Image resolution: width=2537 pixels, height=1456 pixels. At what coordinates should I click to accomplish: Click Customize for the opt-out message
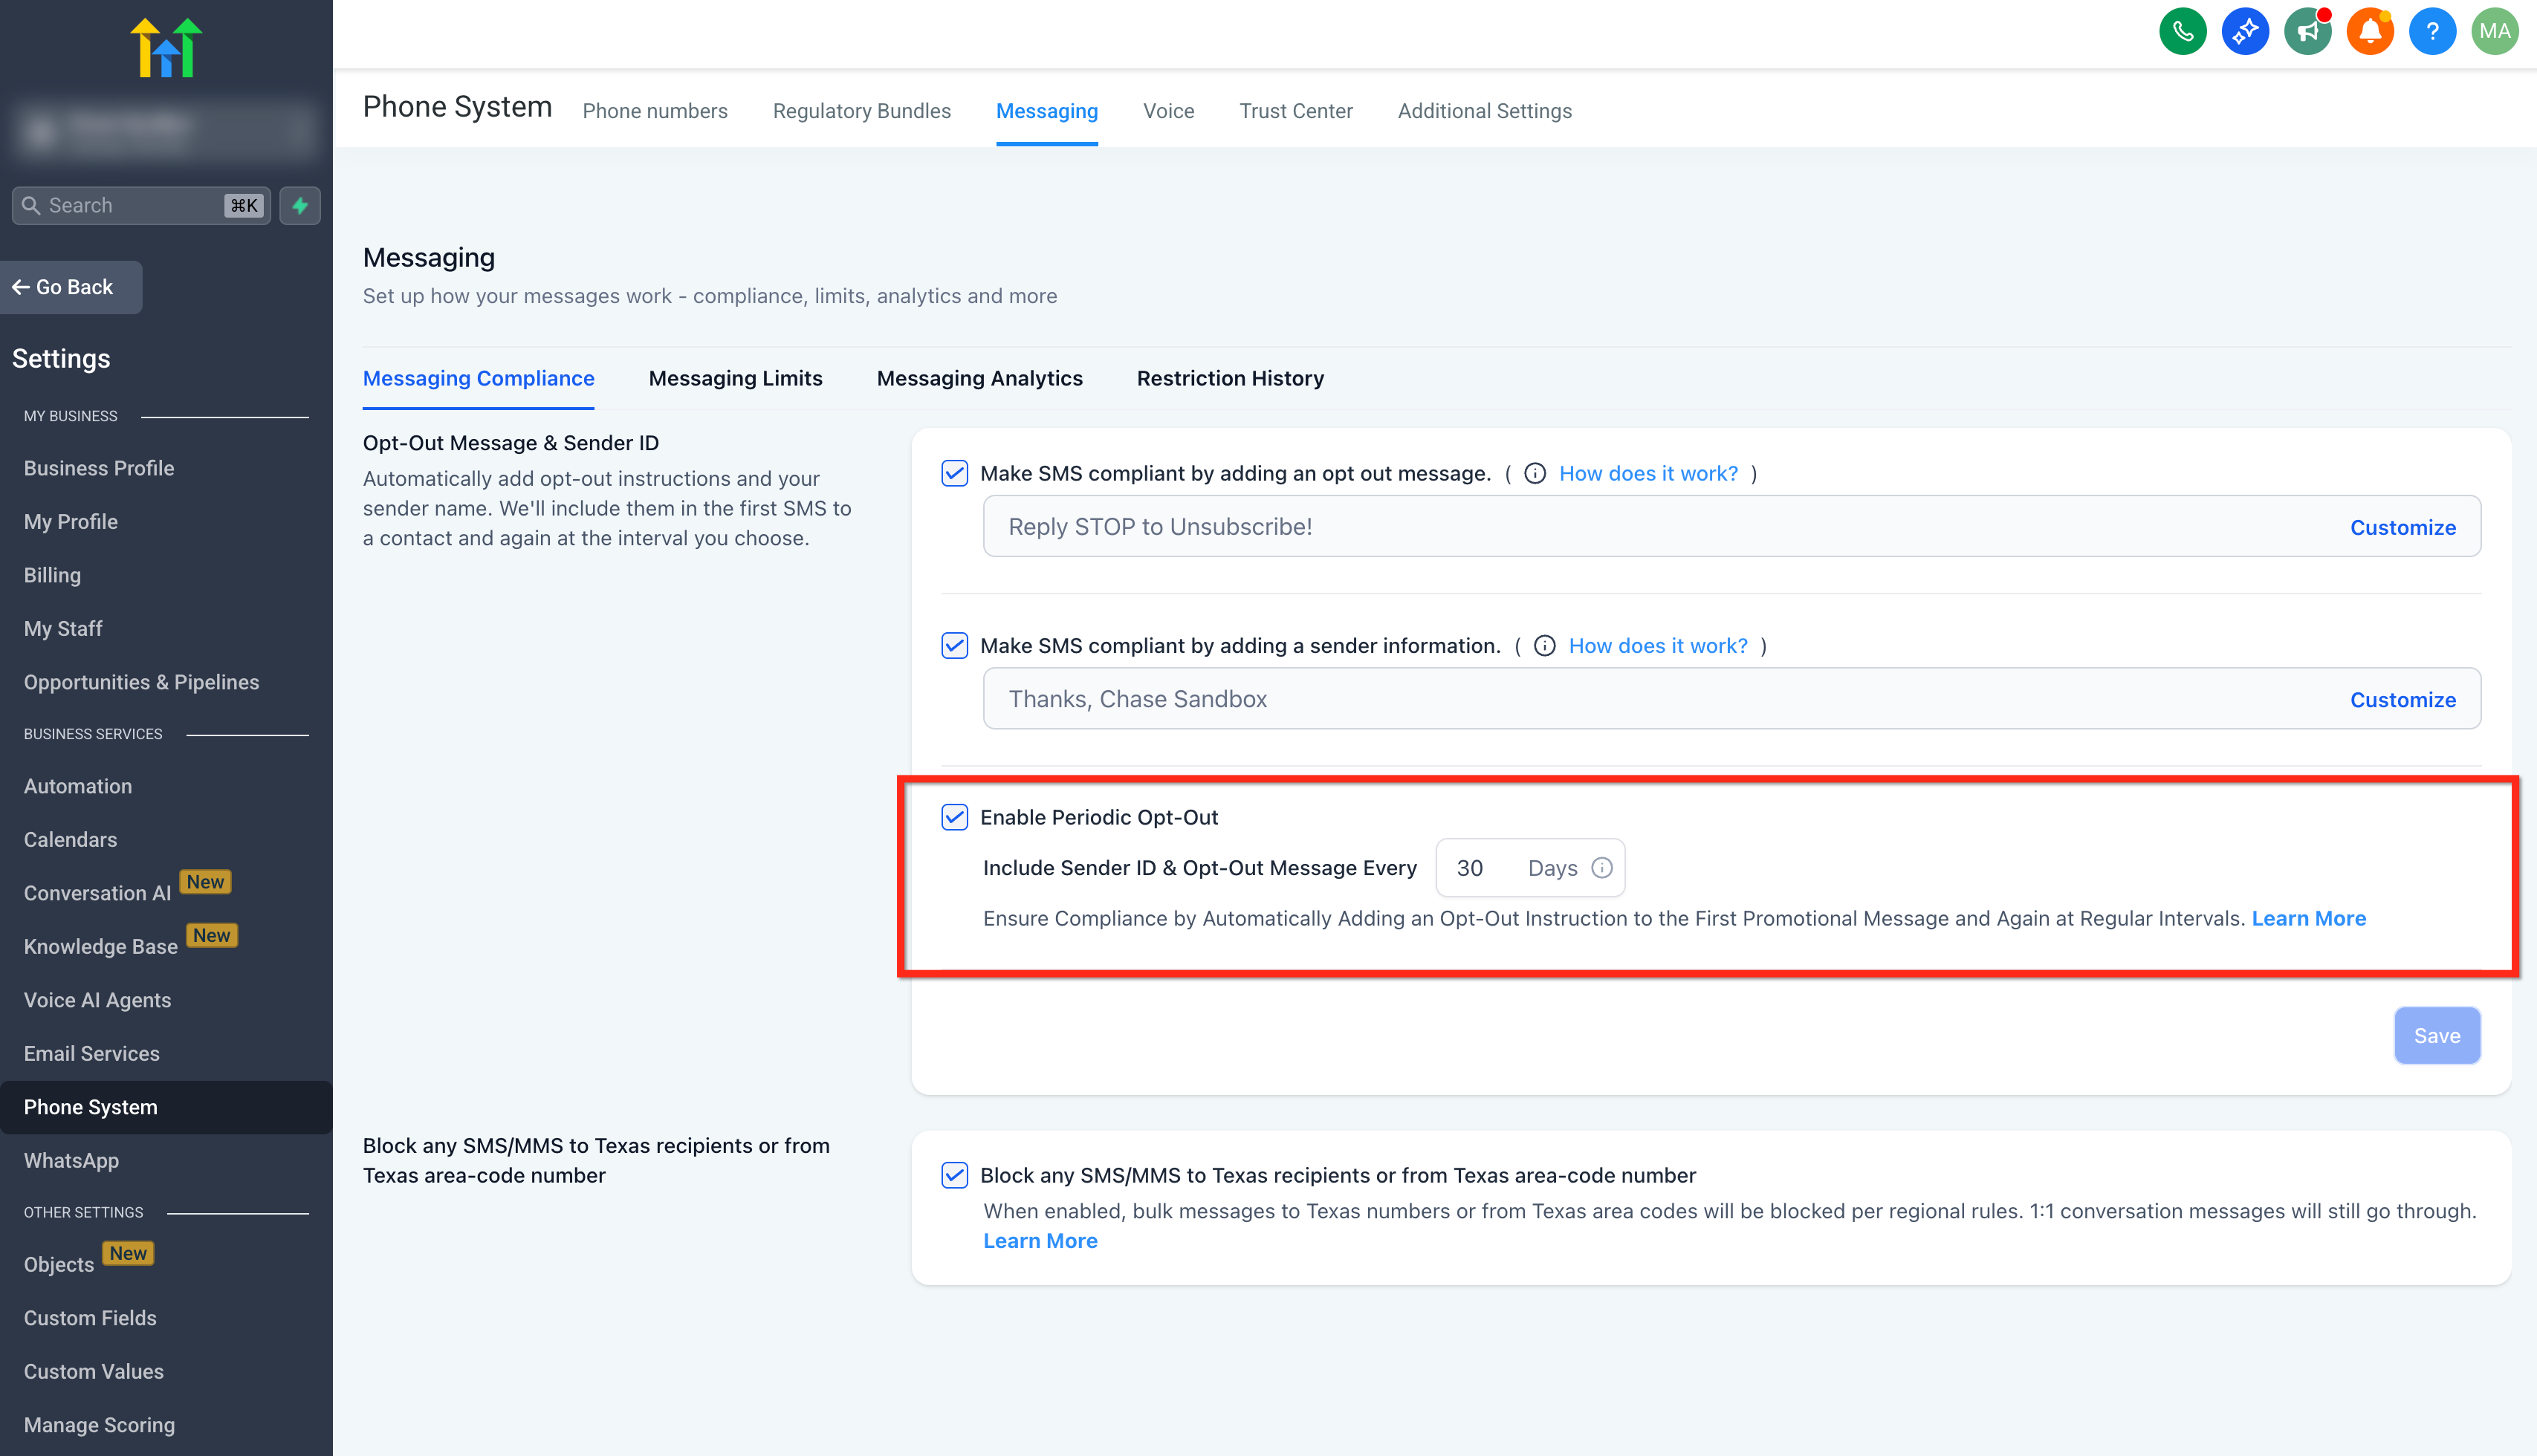(x=2402, y=527)
